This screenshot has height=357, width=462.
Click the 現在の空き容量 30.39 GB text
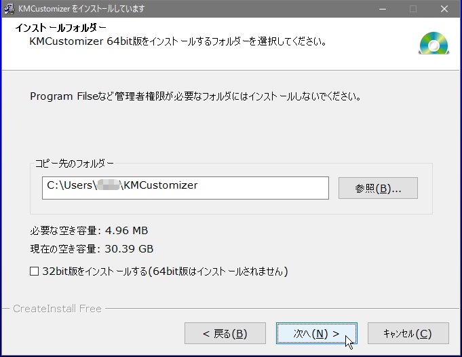point(92,249)
